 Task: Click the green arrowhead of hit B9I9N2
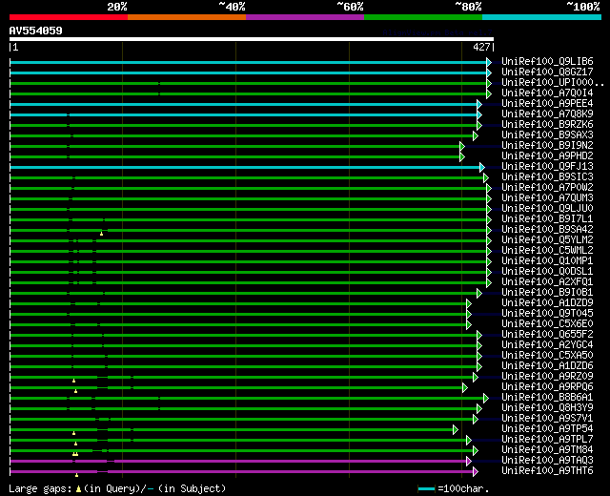461,146
